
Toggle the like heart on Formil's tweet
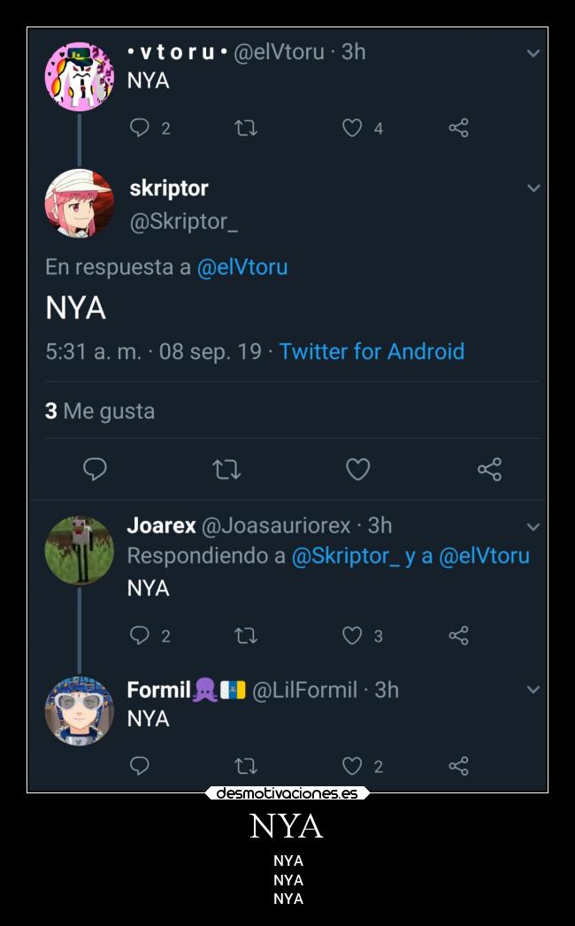click(353, 766)
